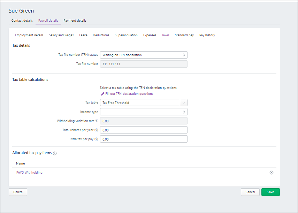Select the Salary and wages tab
Image resolution: width=298 pixels, height=213 pixels.
pos(61,35)
